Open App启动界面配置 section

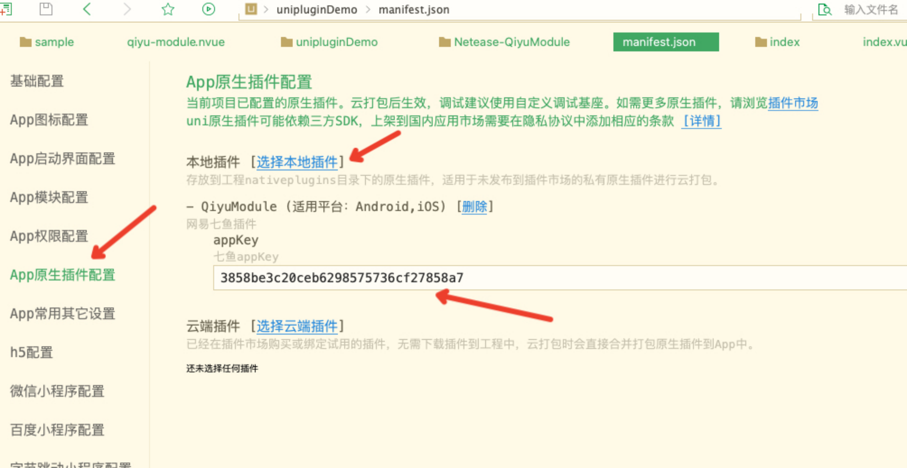(63, 158)
